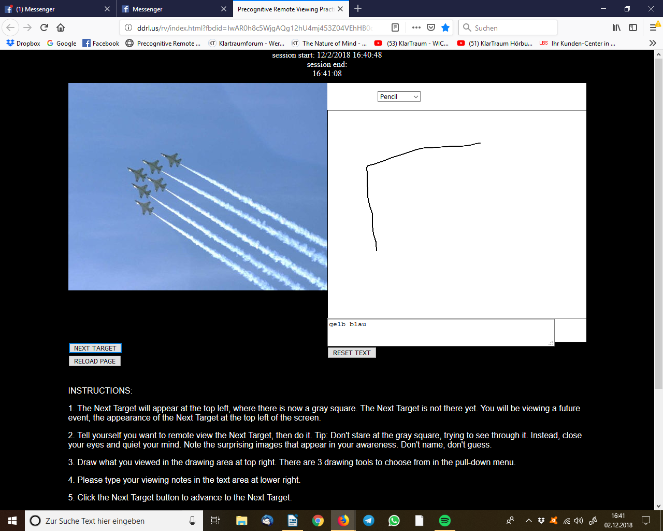Open a new browser tab

[358, 9]
